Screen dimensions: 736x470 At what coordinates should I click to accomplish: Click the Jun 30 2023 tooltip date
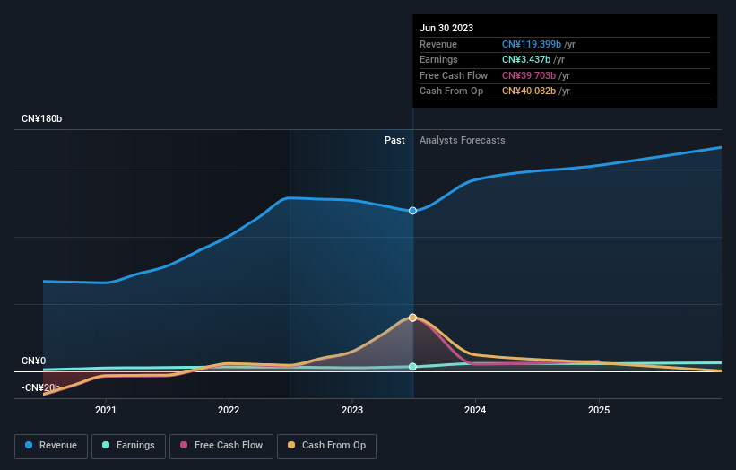(446, 28)
